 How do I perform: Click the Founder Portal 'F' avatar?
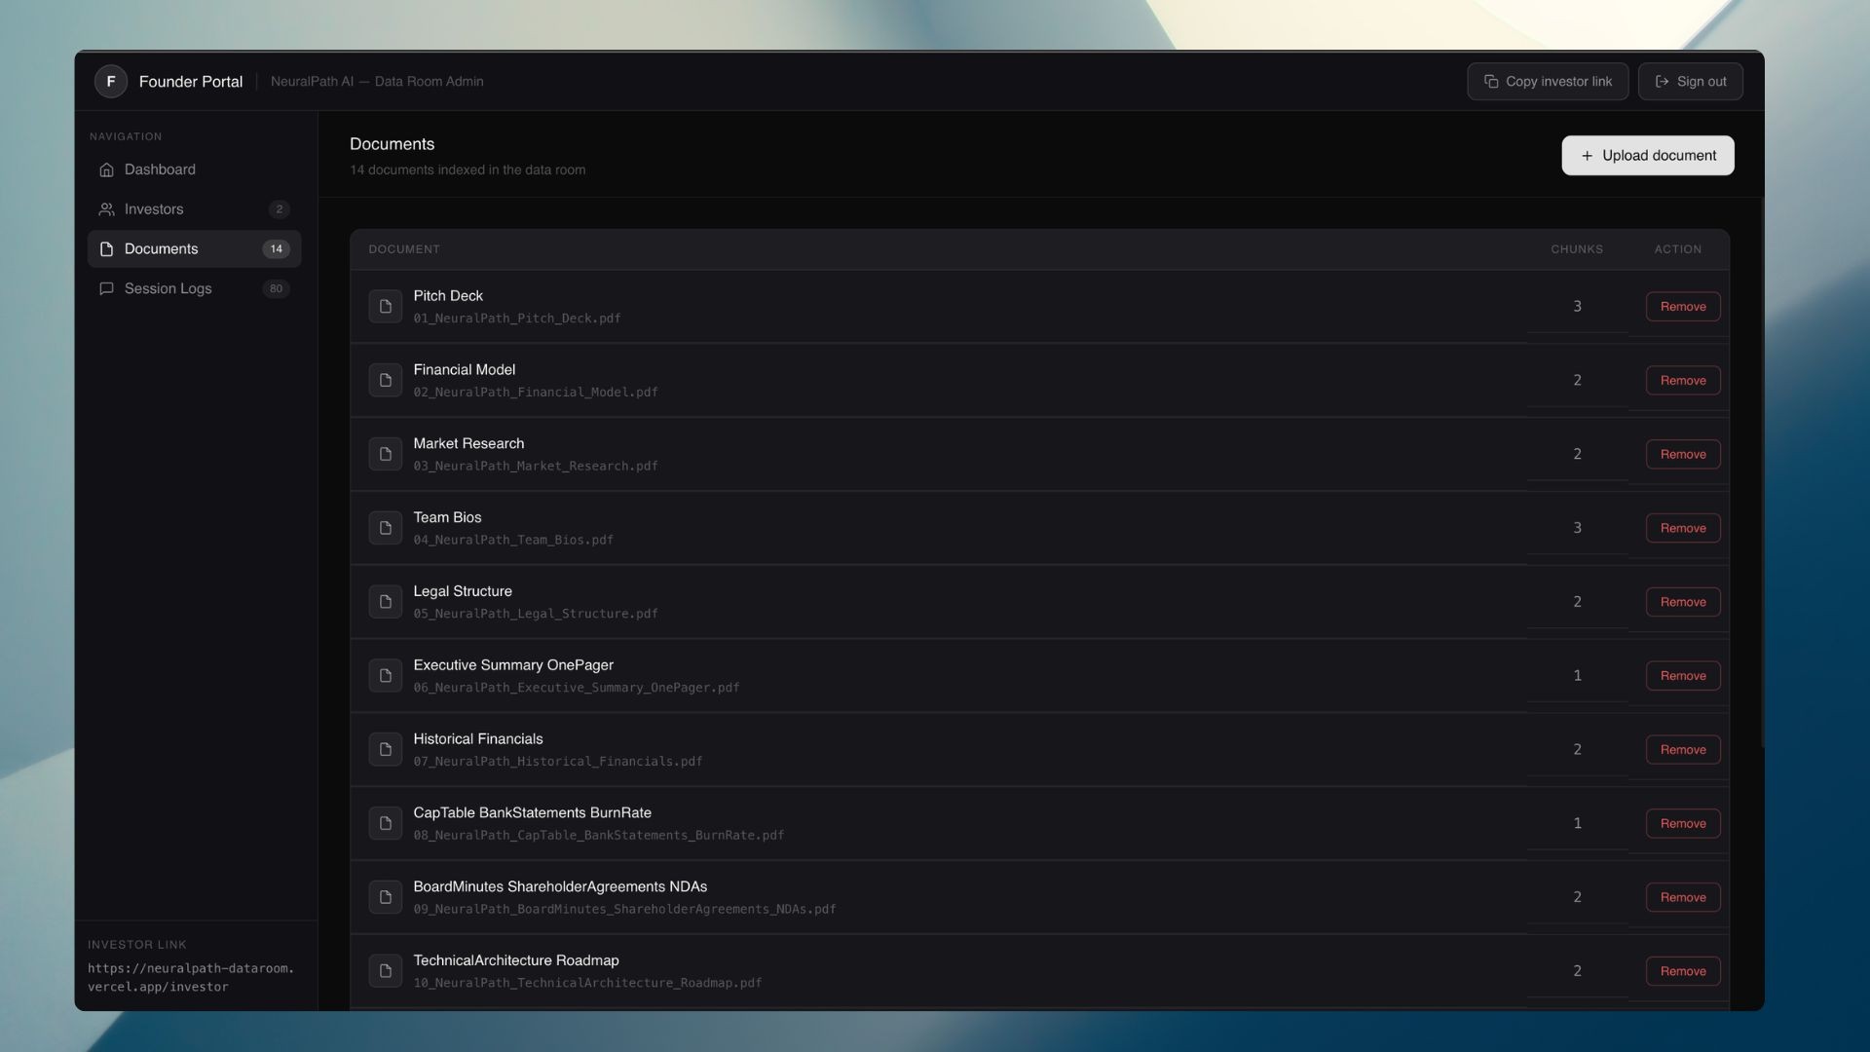point(111,82)
